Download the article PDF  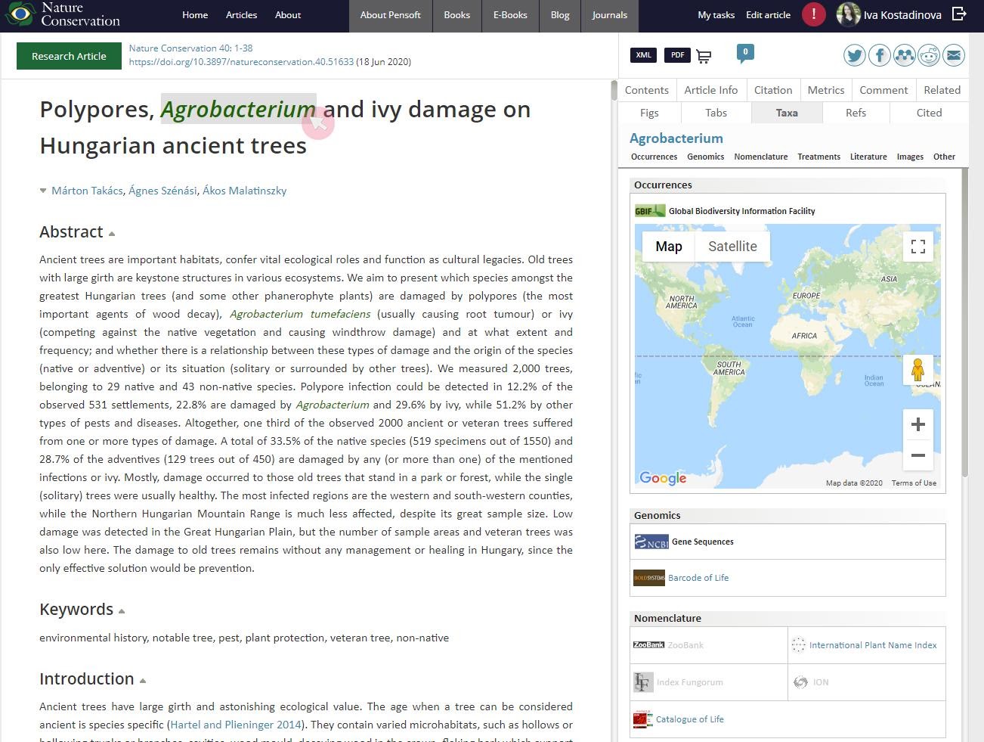677,55
